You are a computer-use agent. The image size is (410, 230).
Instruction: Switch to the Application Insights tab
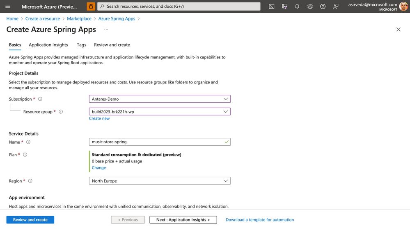48,45
